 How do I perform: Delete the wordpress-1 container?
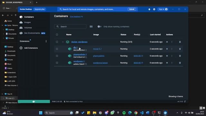click(180, 63)
